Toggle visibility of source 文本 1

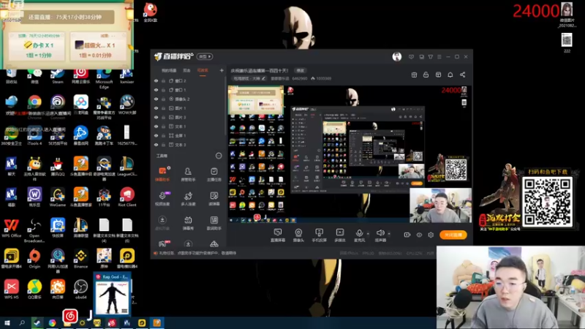pyautogui.click(x=156, y=126)
